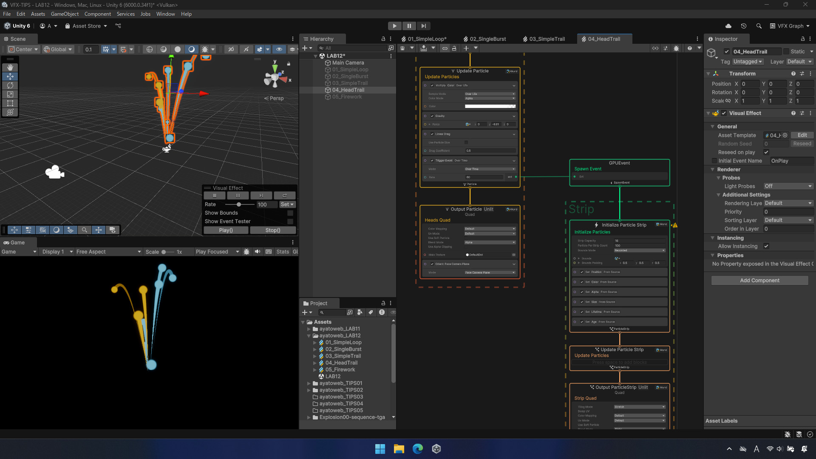Pause playback in top toolbar
This screenshot has width=816, height=459.
409,26
